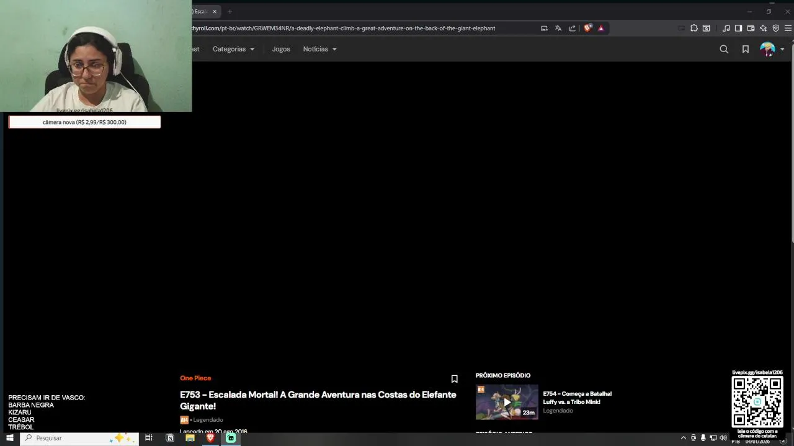The height and width of the screenshot is (446, 794).
Task: Open Task View on the taskbar
Action: (149, 438)
